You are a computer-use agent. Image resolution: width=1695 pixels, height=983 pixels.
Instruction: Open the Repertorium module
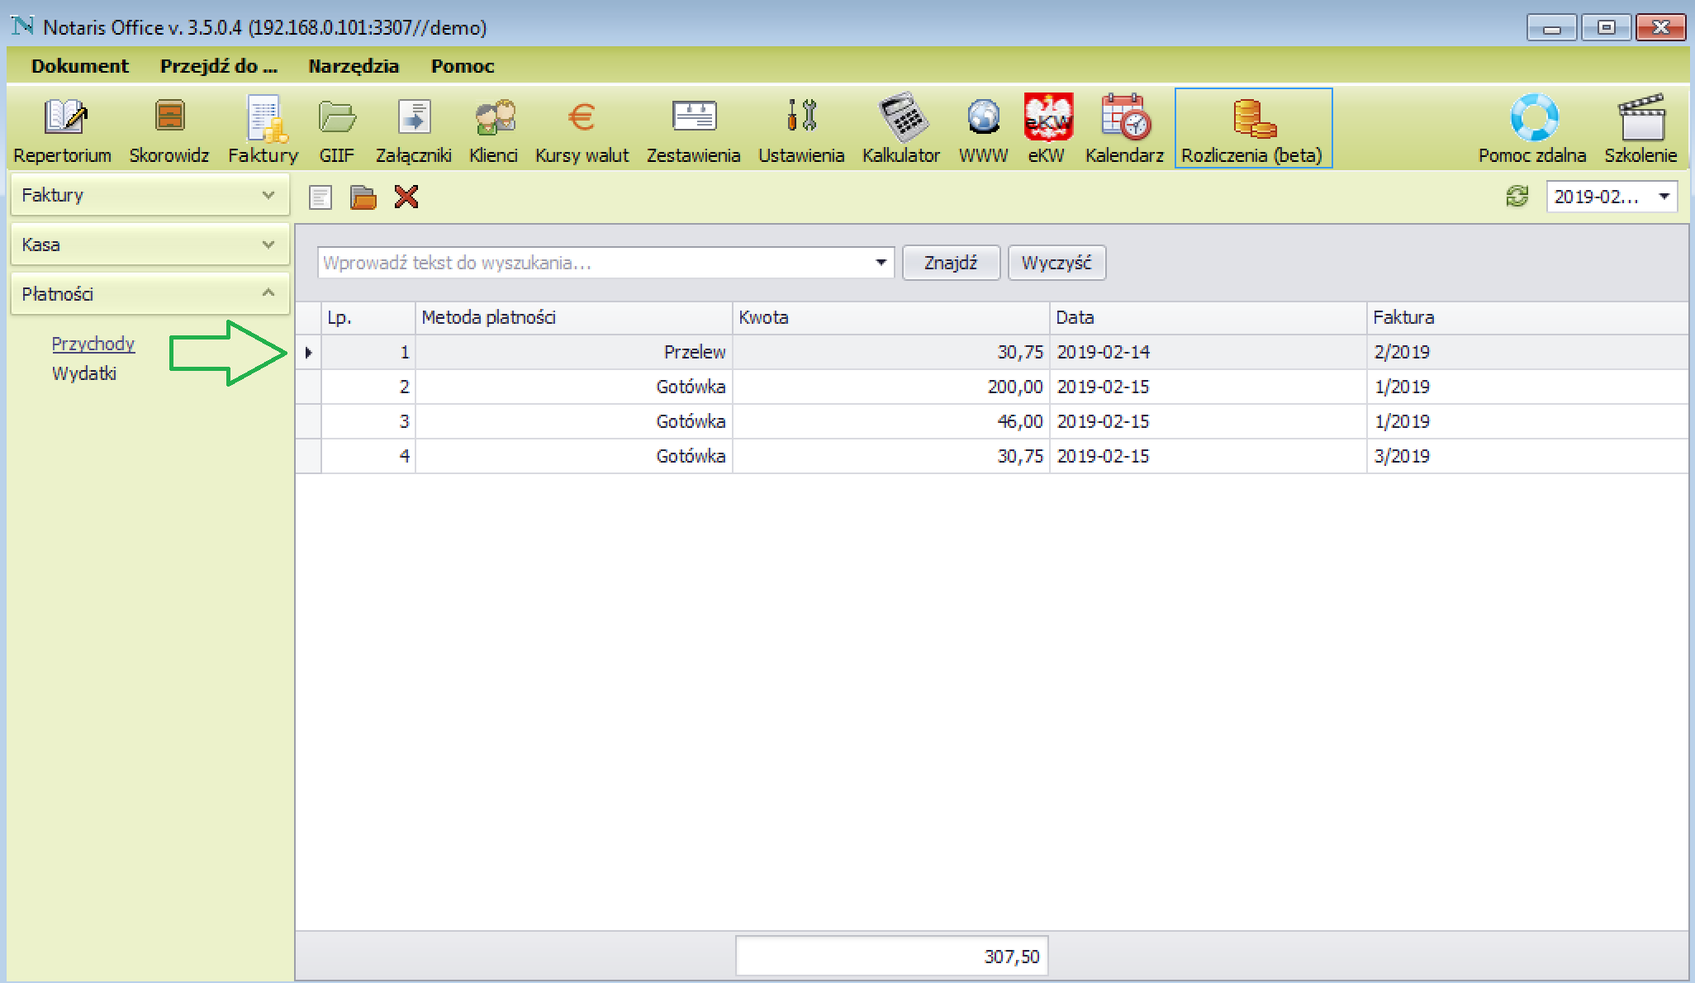63,130
